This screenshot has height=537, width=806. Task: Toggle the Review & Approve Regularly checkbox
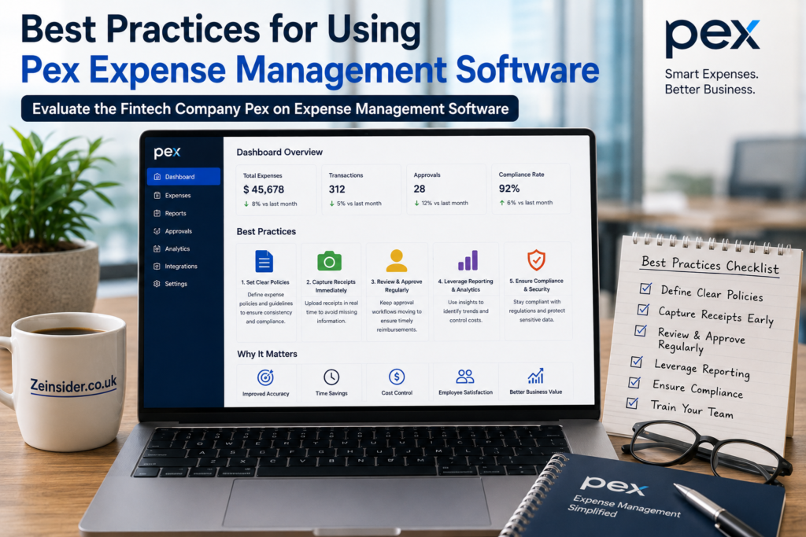point(641,330)
